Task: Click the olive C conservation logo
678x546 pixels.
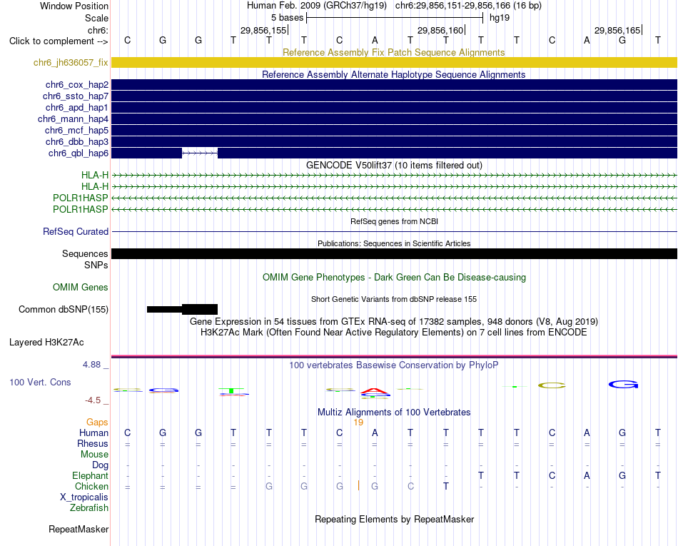Action: pyautogui.click(x=552, y=385)
